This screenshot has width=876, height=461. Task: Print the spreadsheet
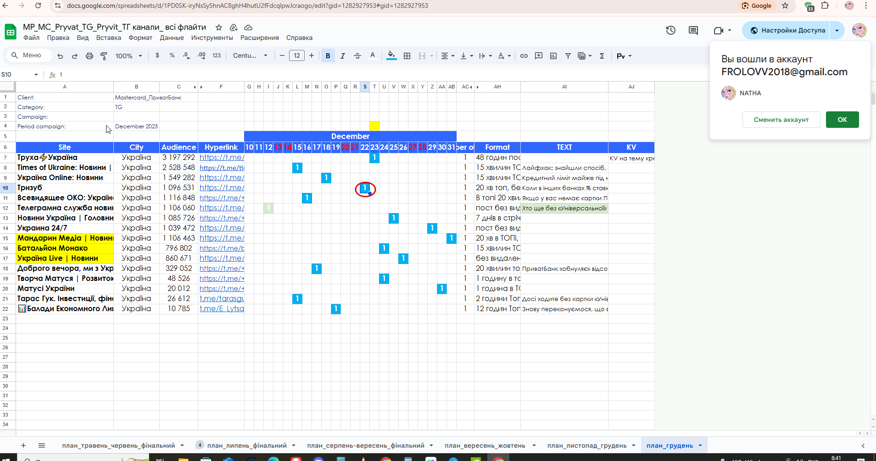(x=89, y=56)
